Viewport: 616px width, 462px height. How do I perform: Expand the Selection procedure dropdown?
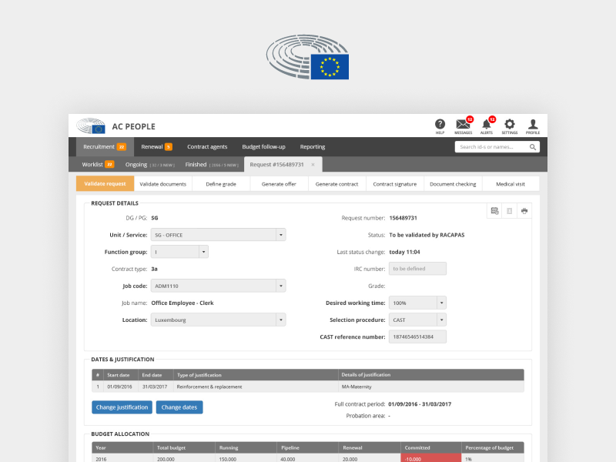click(x=441, y=320)
